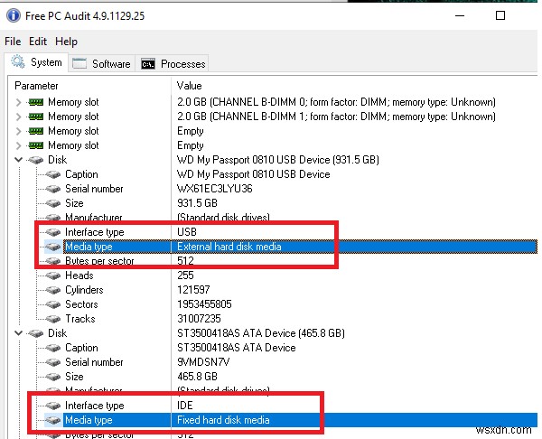This screenshot has height=439, width=542.
Task: Click drive icon of ST3500418AS Disk node
Action: pyautogui.click(x=36, y=333)
